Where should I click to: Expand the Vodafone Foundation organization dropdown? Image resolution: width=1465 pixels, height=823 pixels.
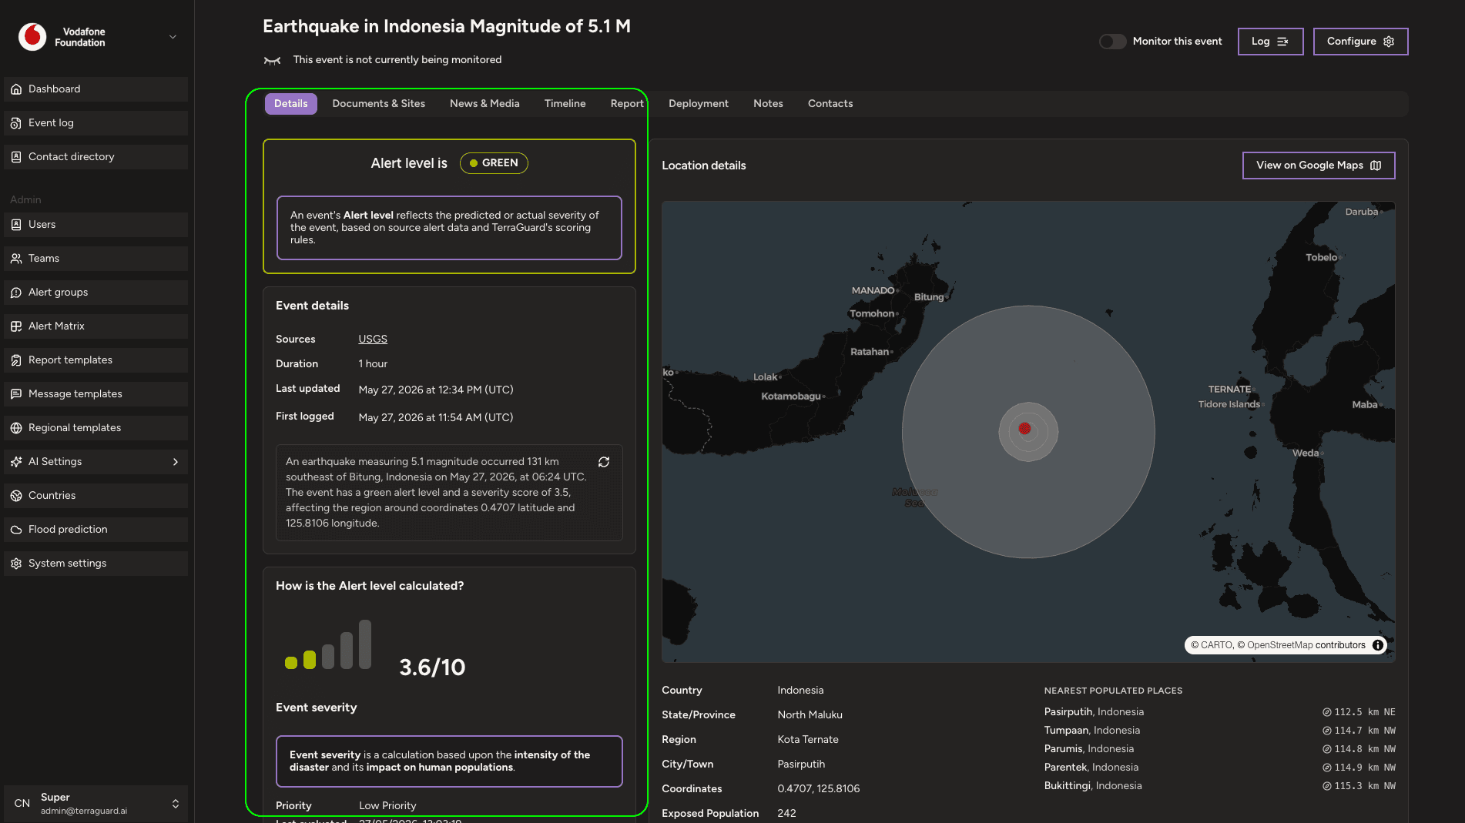tap(173, 37)
